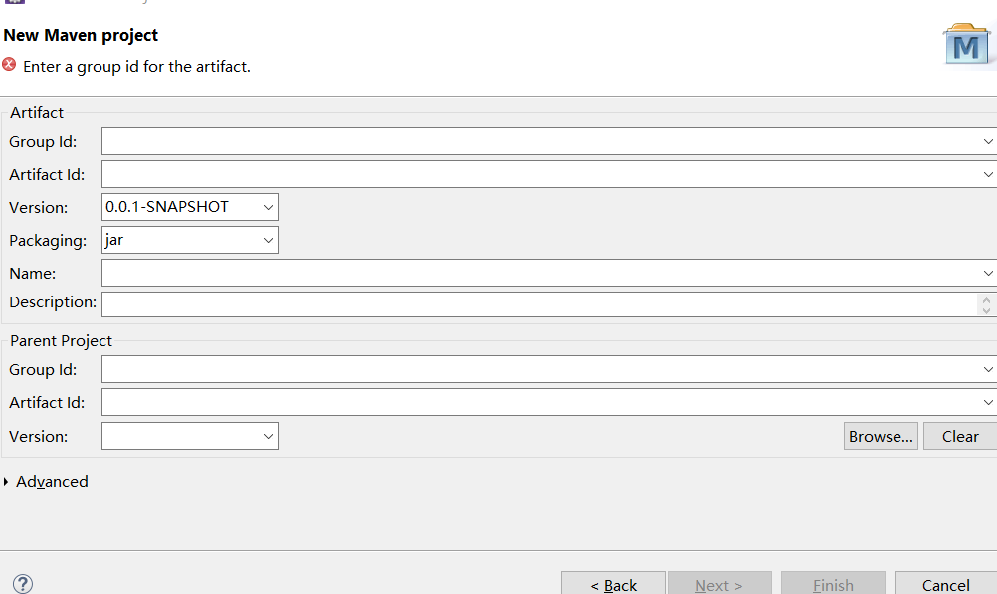This screenshot has width=997, height=594.
Task: Go to previous page with Back button
Action: [x=613, y=584]
